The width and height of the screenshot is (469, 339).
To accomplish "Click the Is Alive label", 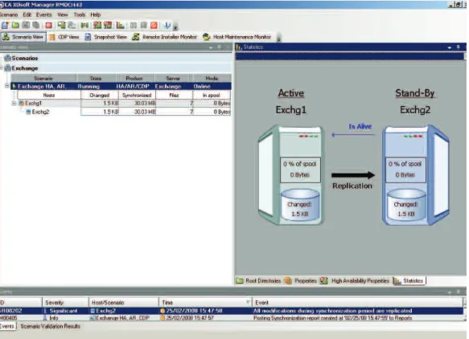I will [360, 127].
